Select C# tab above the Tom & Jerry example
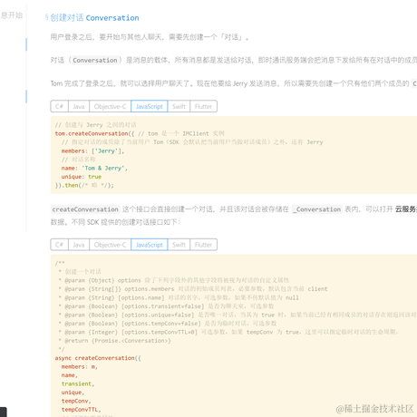Screen dimensions: 417x417 (x=59, y=106)
